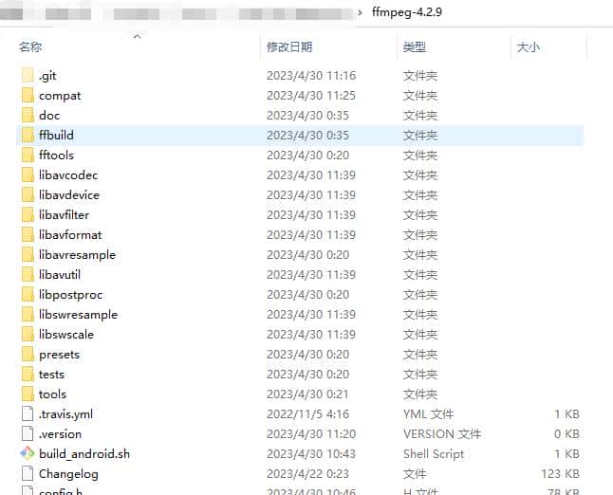The image size is (613, 495).
Task: Click the presets folder icon
Action: coord(28,355)
